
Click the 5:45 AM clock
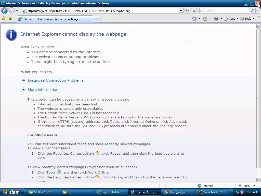(x=252, y=192)
